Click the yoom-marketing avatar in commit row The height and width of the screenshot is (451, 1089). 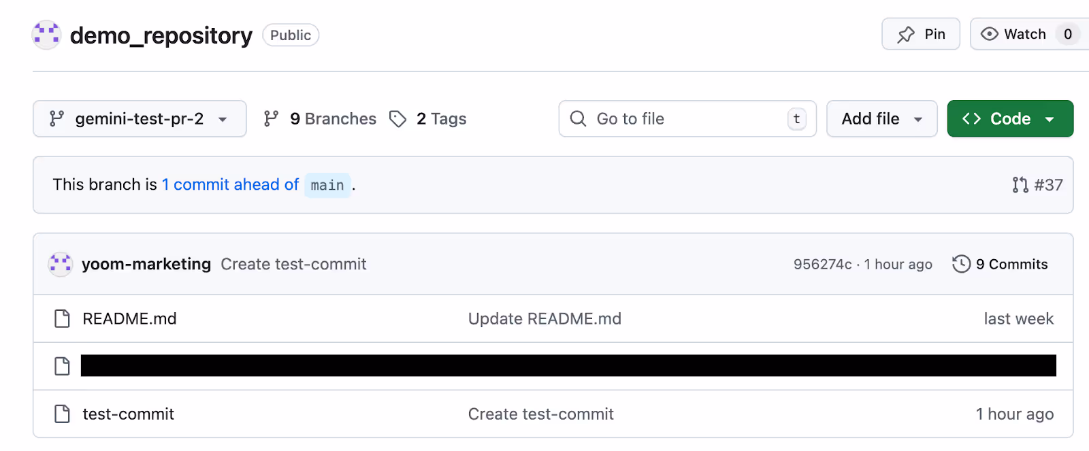coord(61,264)
